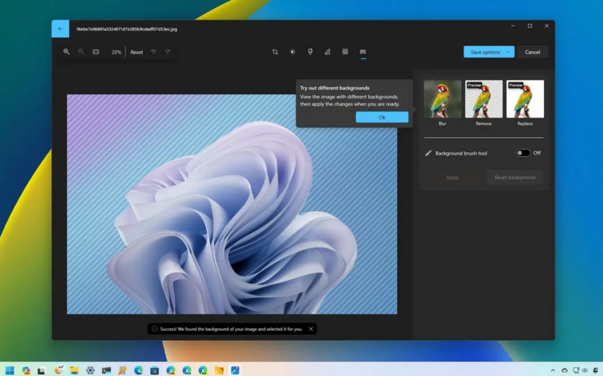Select the Crop tool
603x376 pixels.
coord(275,52)
